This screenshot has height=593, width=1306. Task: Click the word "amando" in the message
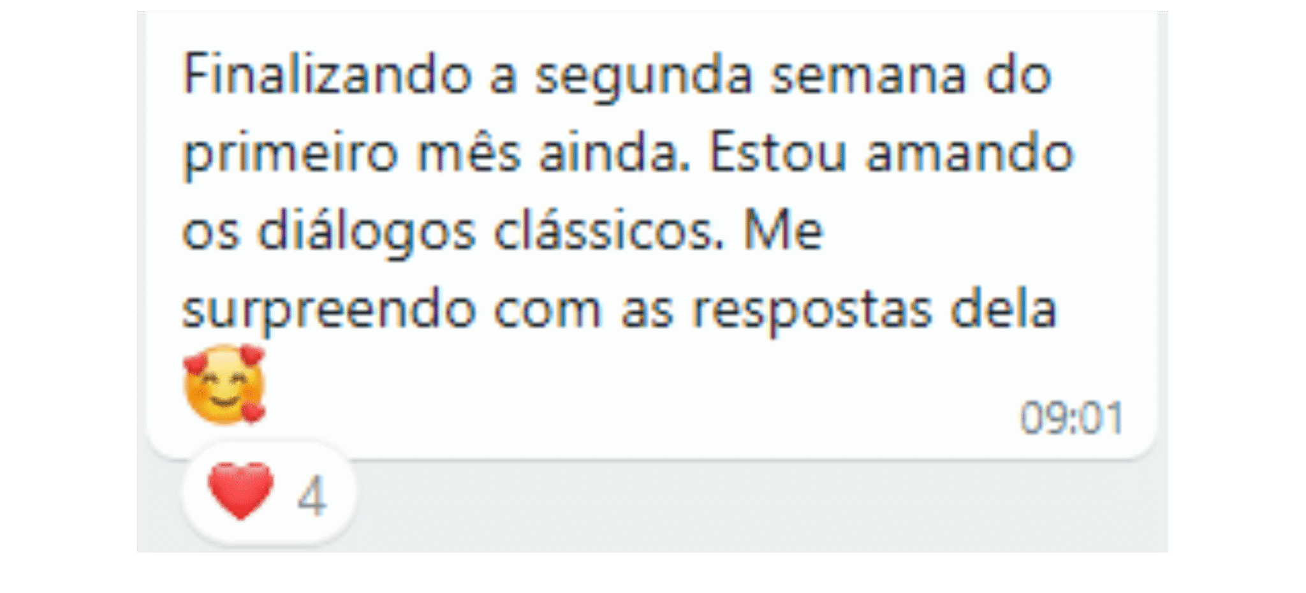pyautogui.click(x=970, y=153)
